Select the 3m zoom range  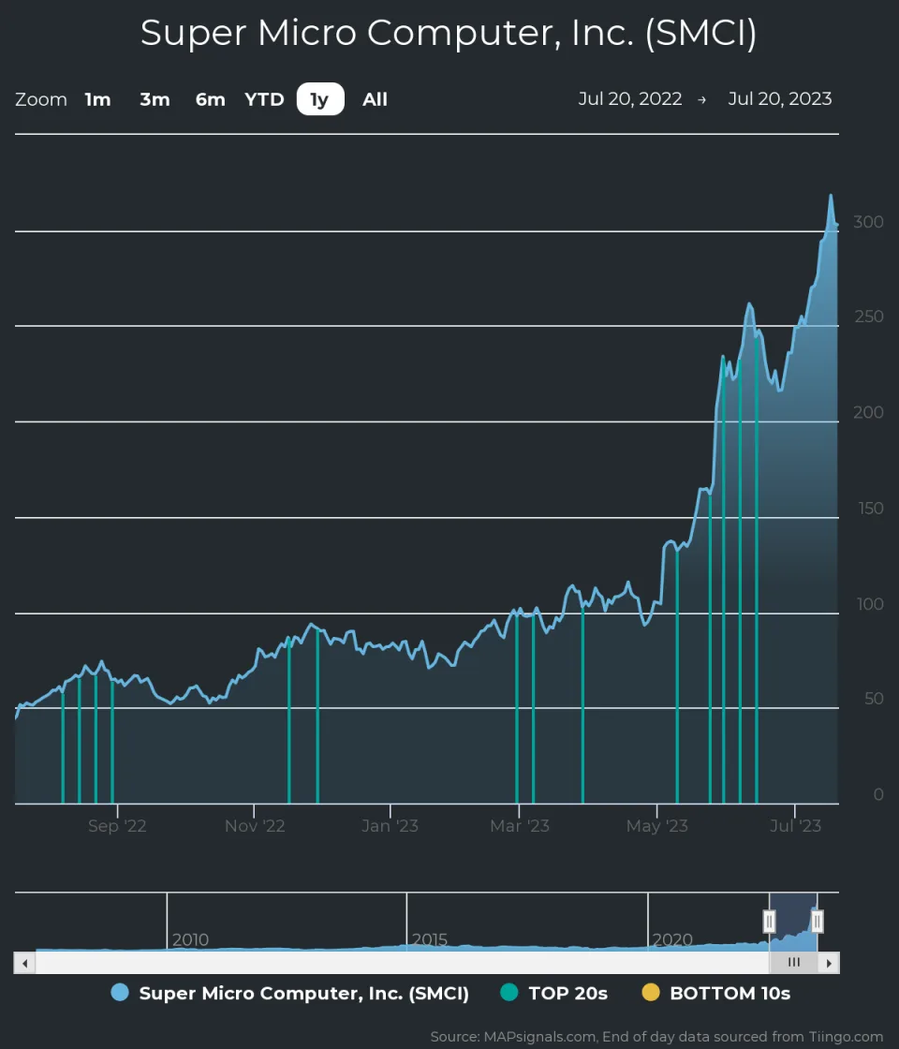pyautogui.click(x=155, y=99)
